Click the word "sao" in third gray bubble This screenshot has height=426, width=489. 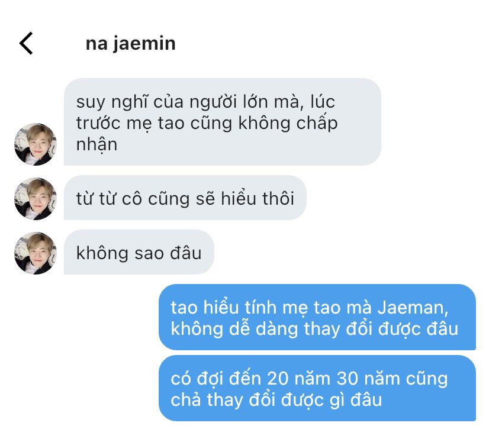point(149,253)
